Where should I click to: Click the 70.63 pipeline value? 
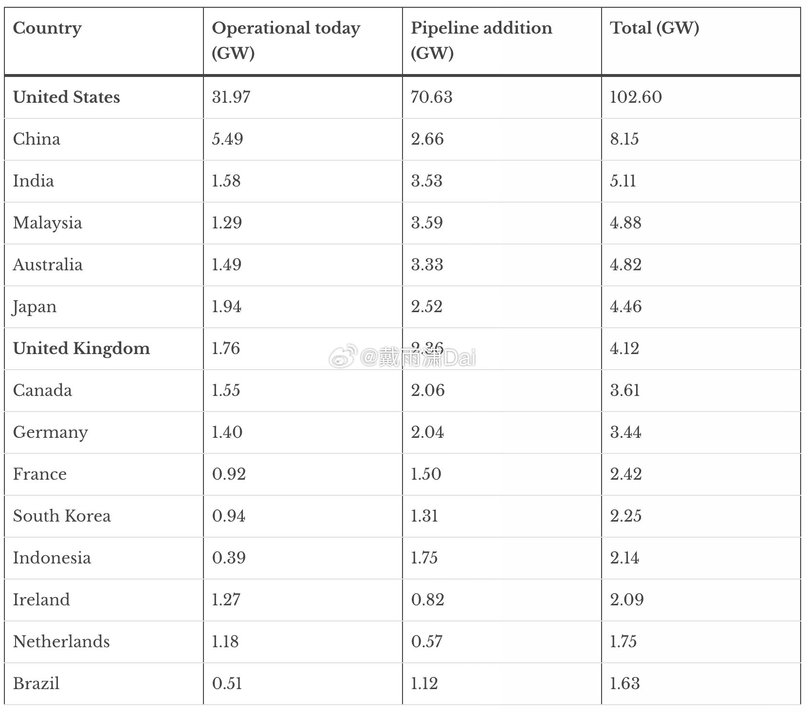(432, 97)
